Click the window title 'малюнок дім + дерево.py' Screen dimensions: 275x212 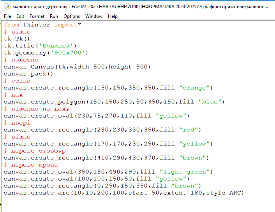pyautogui.click(x=40, y=7)
